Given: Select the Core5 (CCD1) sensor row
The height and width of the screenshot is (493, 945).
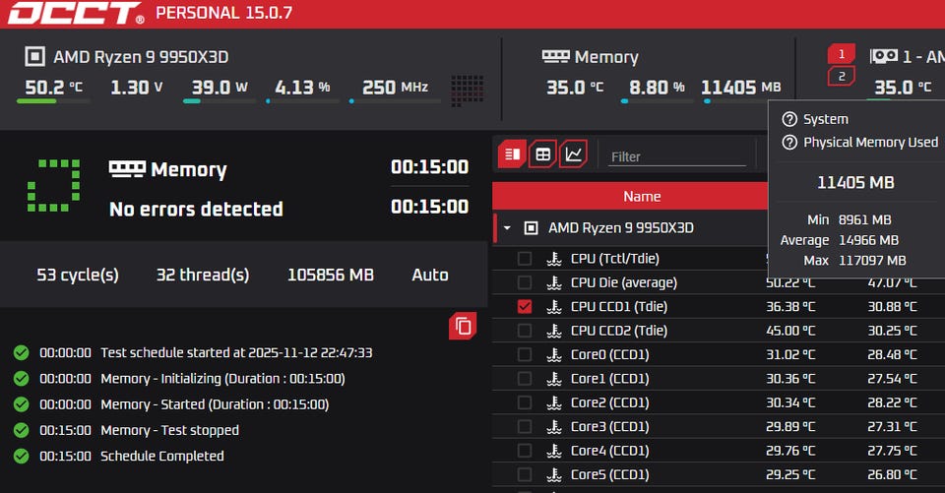Looking at the screenshot, I should click(x=719, y=475).
